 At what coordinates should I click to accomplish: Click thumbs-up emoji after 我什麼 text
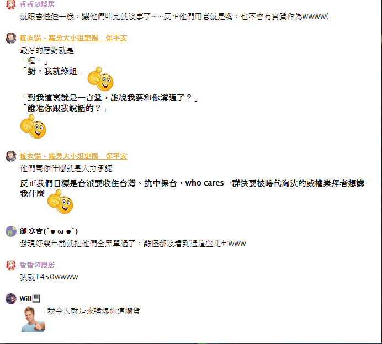click(60, 202)
